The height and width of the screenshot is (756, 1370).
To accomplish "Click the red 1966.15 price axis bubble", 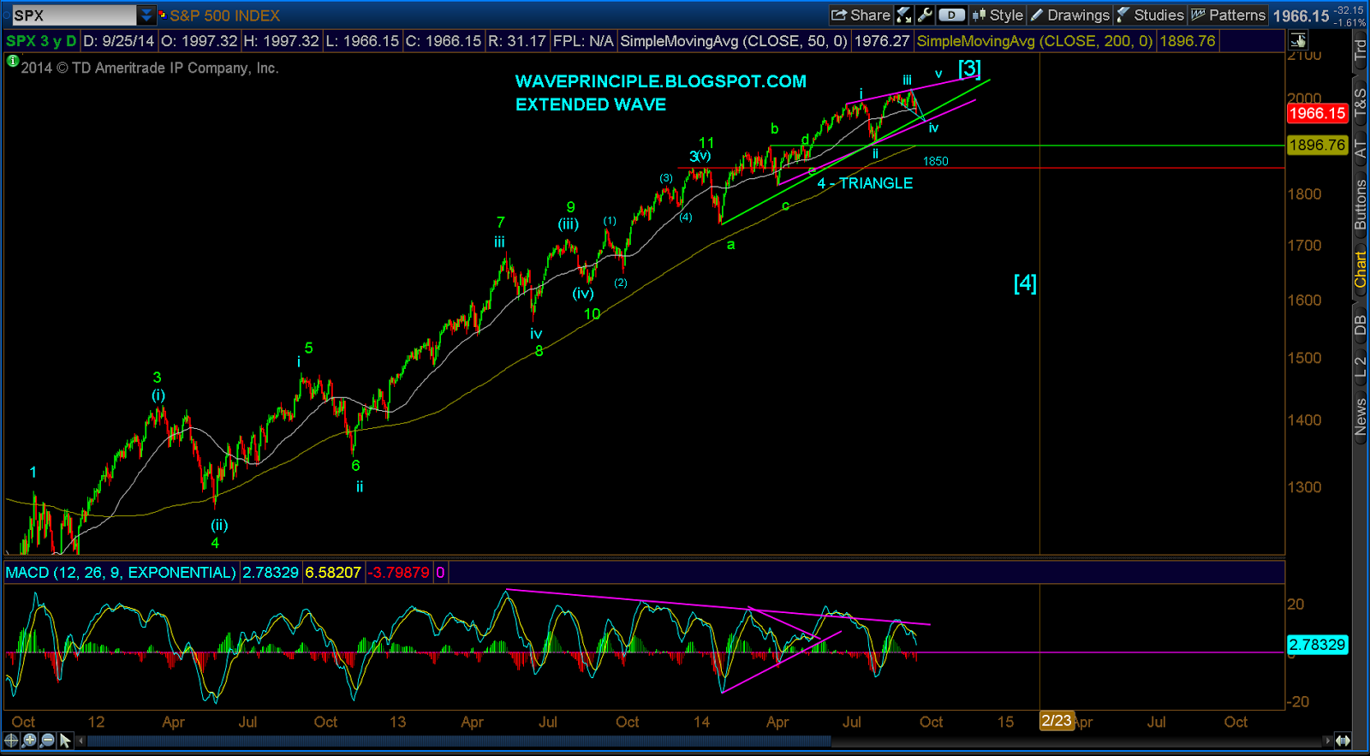I will coord(1318,113).
